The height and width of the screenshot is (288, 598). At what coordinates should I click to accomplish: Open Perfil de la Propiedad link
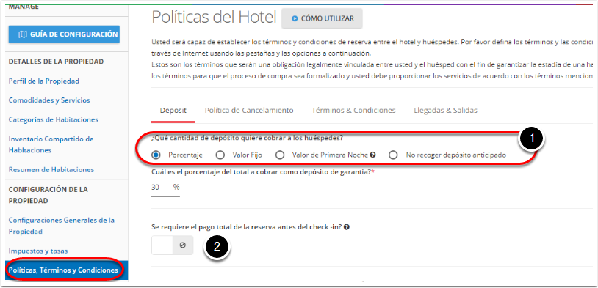tap(44, 81)
